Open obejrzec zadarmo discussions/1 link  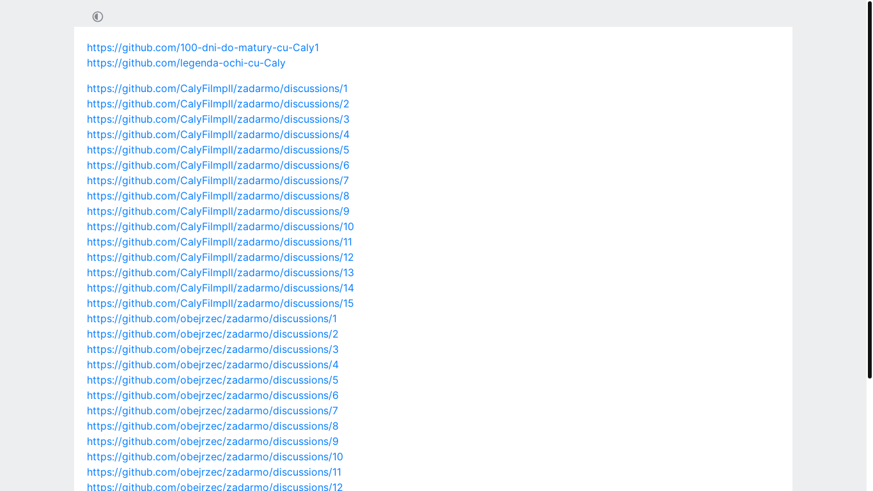[212, 318]
